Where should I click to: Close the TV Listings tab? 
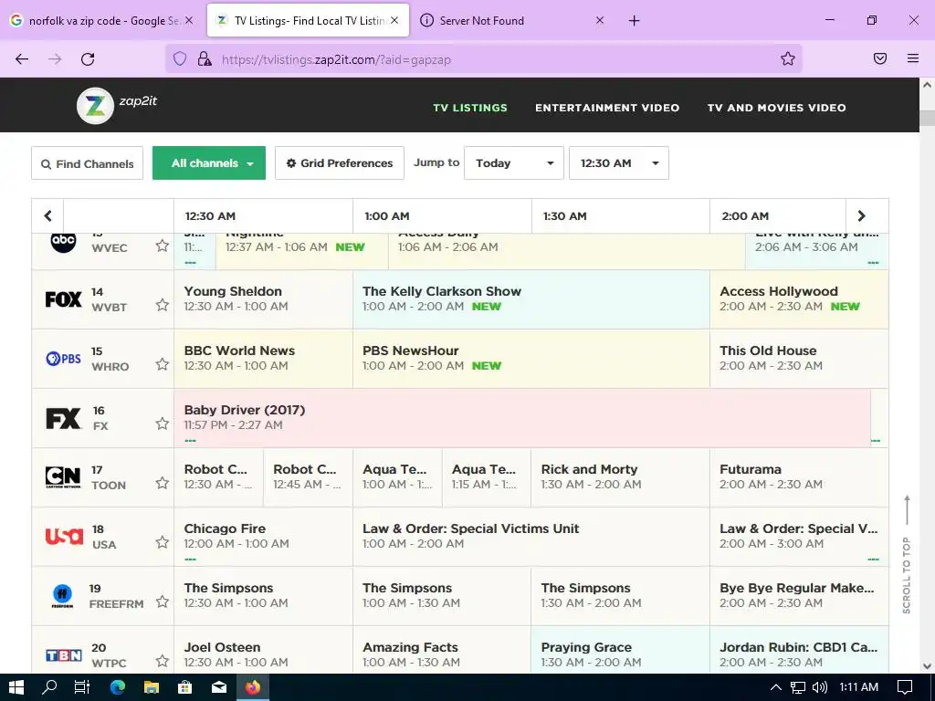394,20
